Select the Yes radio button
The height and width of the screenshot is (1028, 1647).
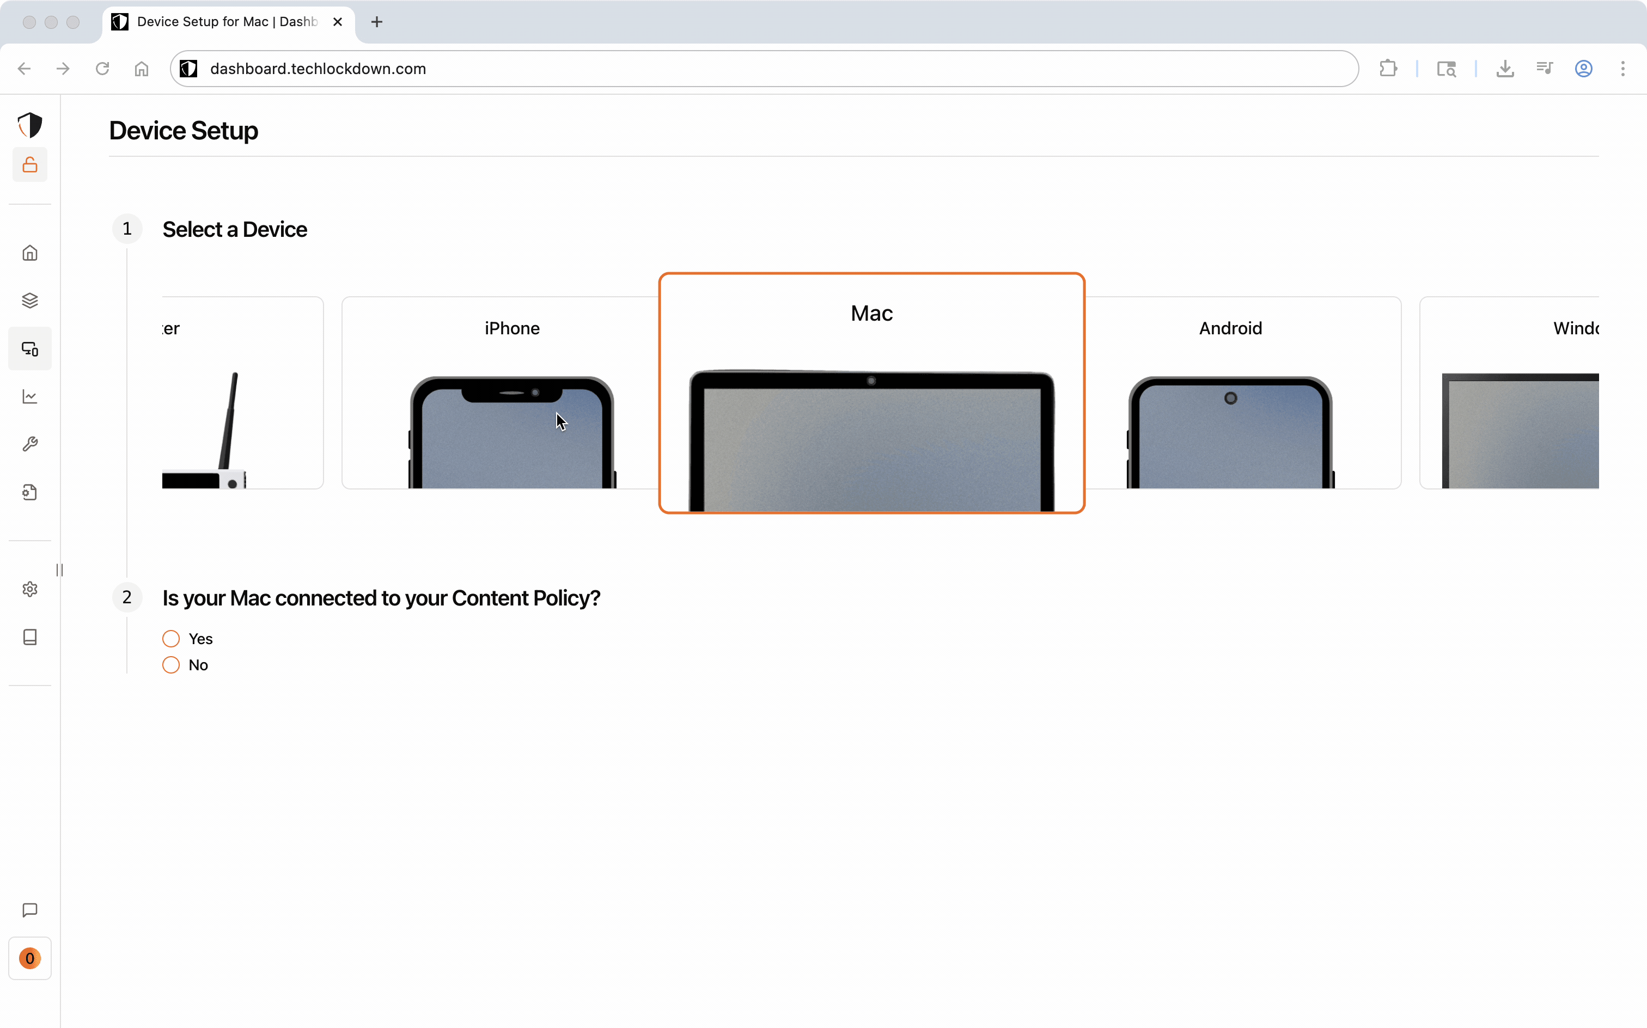point(172,639)
